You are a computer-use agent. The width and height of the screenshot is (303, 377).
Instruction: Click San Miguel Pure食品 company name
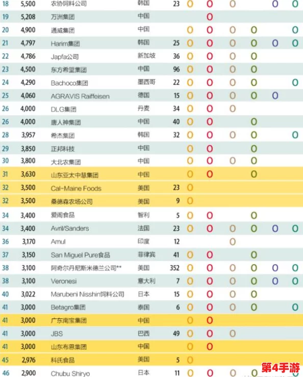[80, 255]
